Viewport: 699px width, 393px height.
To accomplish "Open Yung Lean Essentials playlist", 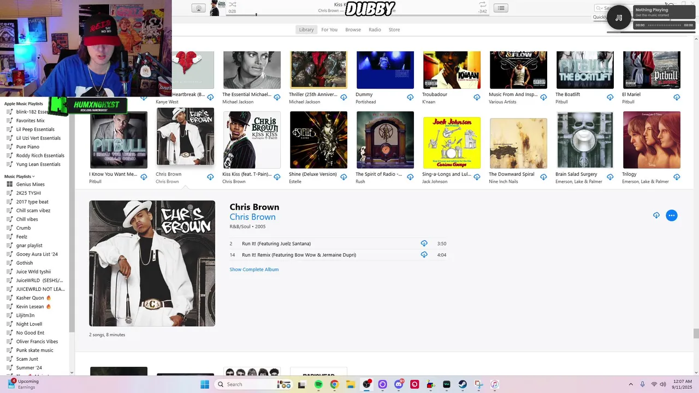I will pyautogui.click(x=38, y=164).
